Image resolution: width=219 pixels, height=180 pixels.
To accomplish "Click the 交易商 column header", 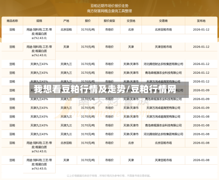I will coord(163,21).
